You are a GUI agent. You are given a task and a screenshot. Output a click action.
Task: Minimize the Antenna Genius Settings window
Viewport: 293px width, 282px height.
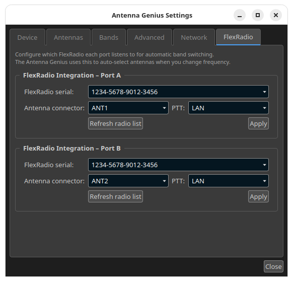point(240,15)
